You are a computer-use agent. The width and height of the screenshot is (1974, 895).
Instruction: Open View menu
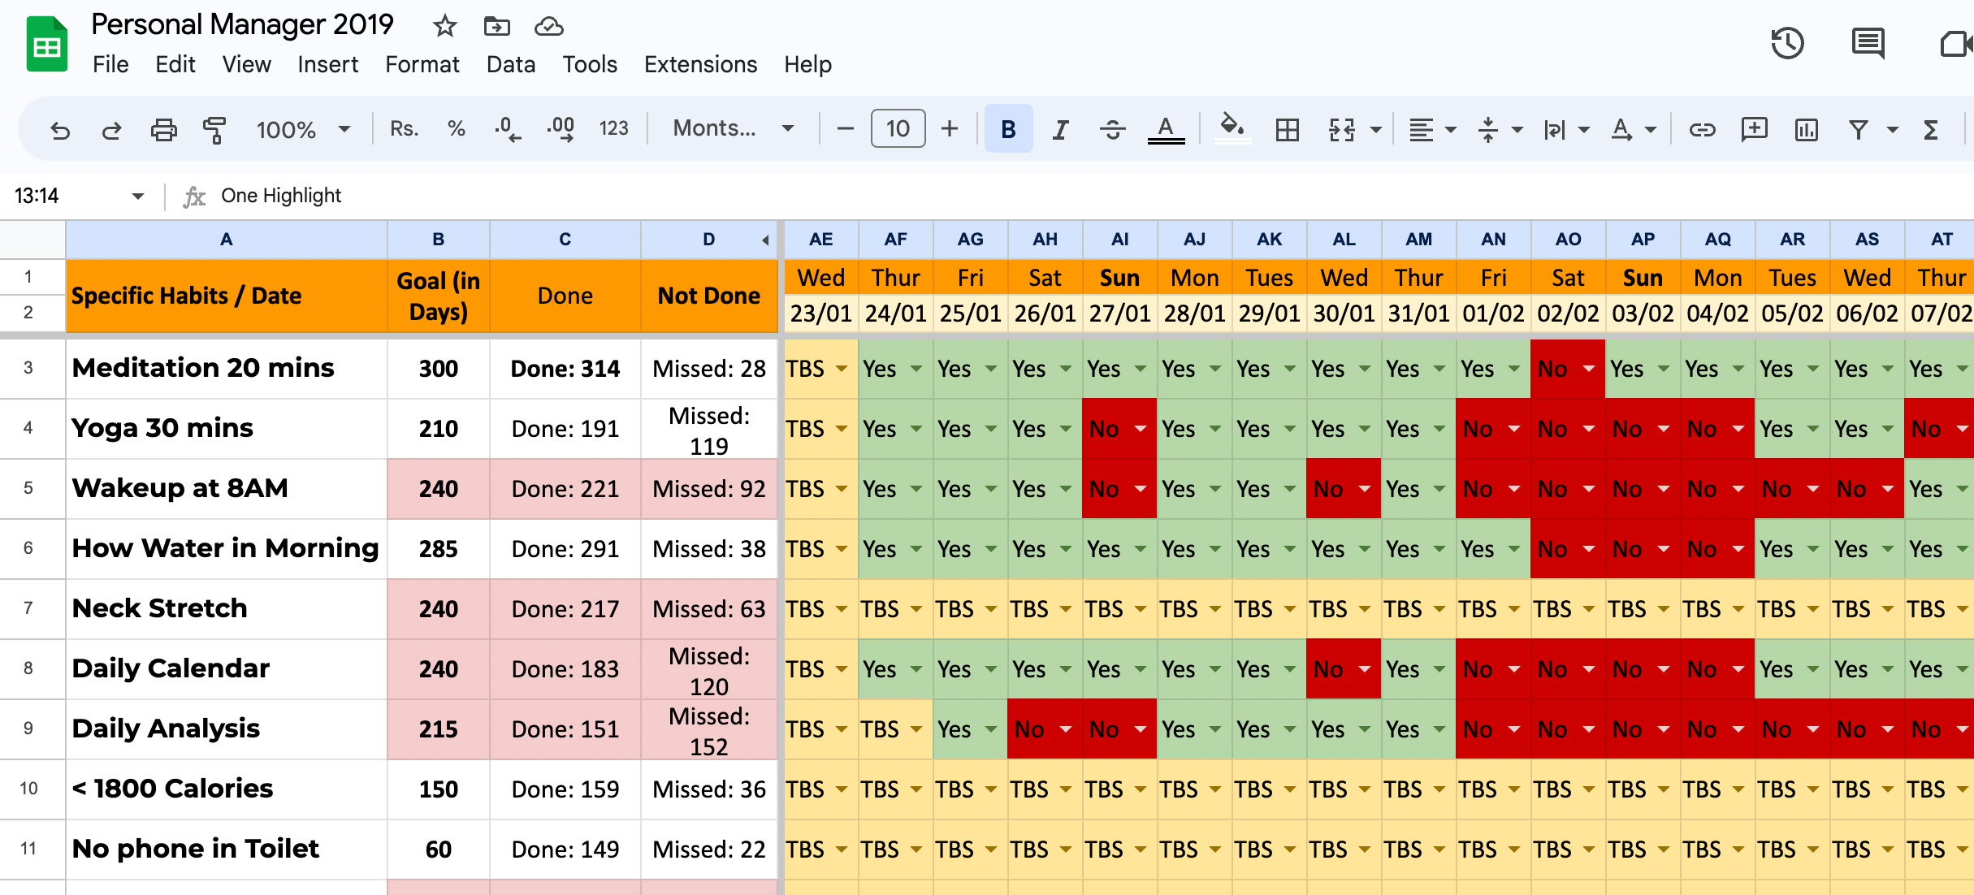click(x=246, y=64)
